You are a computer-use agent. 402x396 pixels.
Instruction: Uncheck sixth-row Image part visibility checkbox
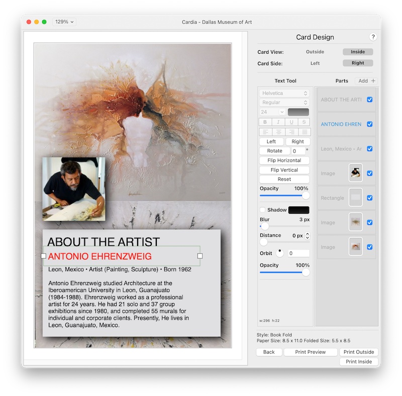[370, 222]
